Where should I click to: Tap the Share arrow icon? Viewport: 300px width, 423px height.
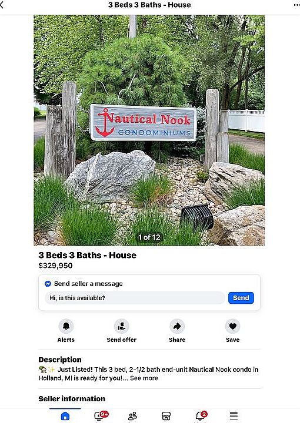click(x=177, y=327)
